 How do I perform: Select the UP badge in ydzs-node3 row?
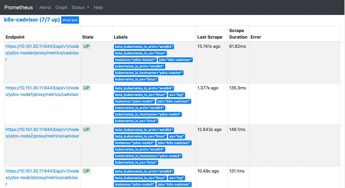[87, 171]
